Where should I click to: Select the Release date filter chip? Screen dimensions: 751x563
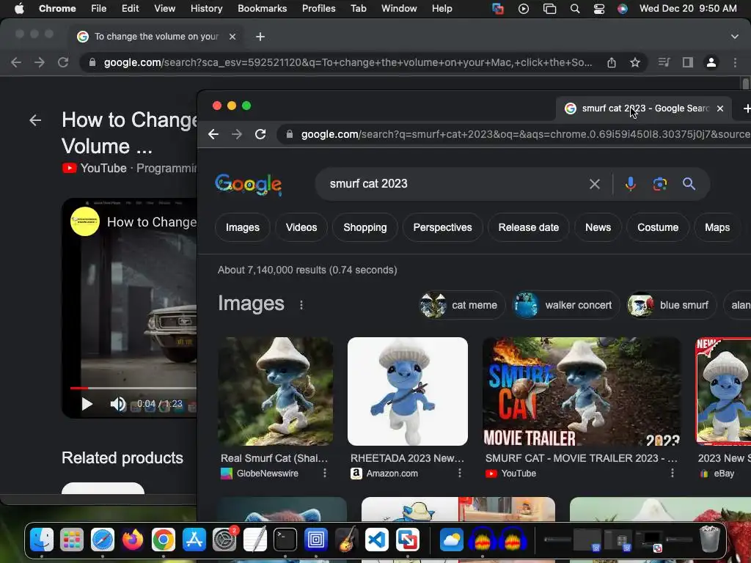pyautogui.click(x=528, y=227)
